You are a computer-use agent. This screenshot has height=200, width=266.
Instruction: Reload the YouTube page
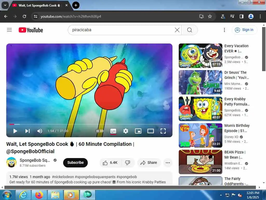[24, 16]
